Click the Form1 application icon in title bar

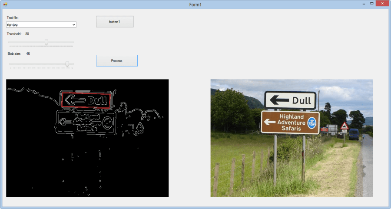pos(5,4)
